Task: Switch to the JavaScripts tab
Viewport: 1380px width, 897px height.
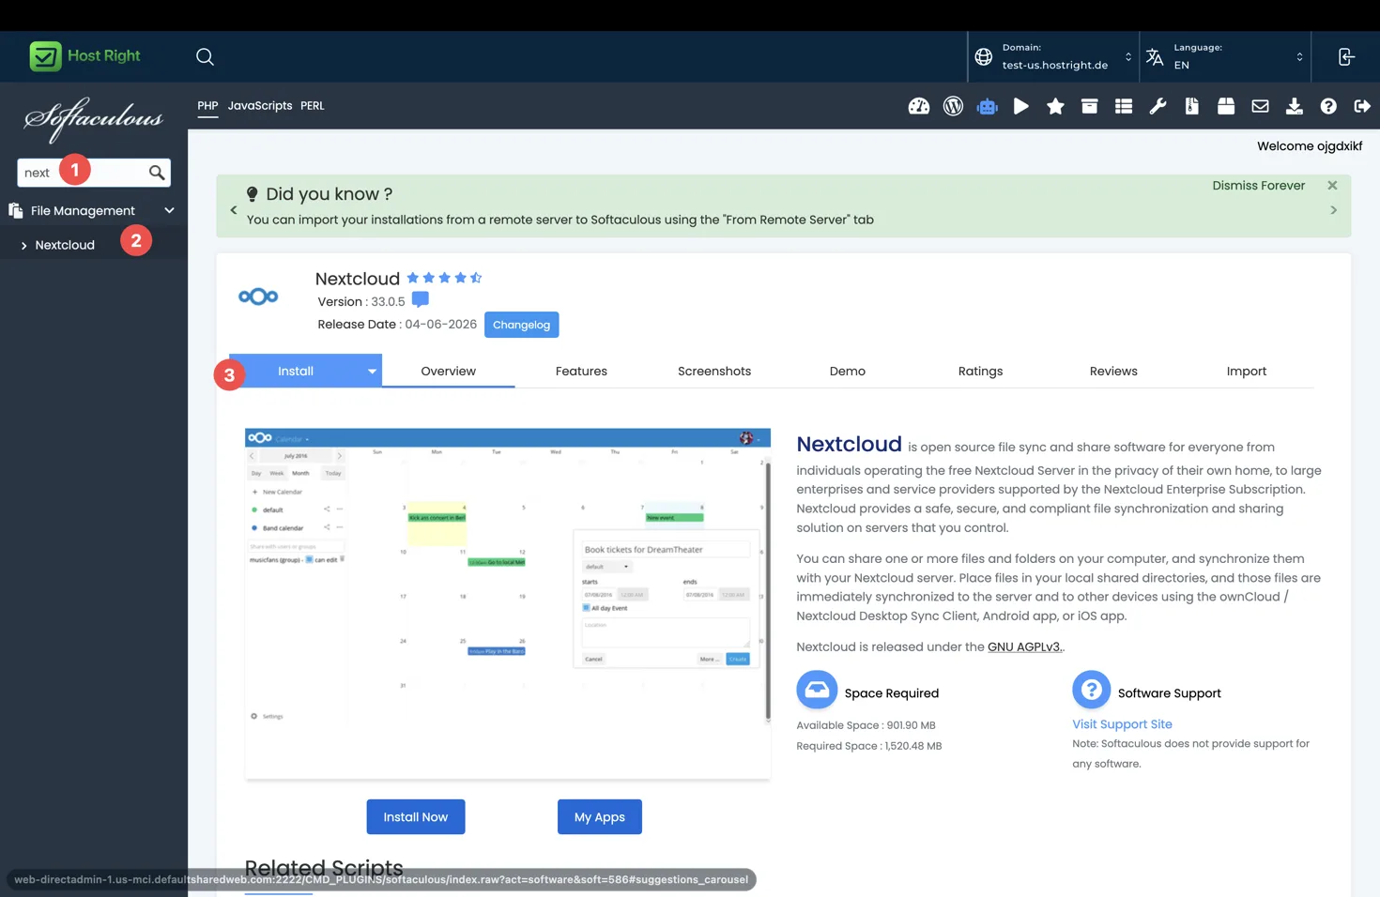Action: coord(260,106)
